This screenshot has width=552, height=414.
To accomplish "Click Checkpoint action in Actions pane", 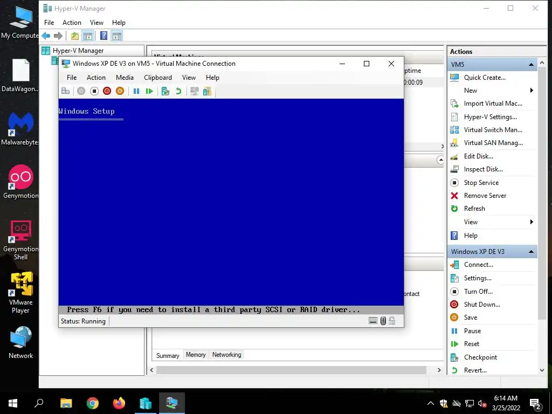I will (x=480, y=357).
